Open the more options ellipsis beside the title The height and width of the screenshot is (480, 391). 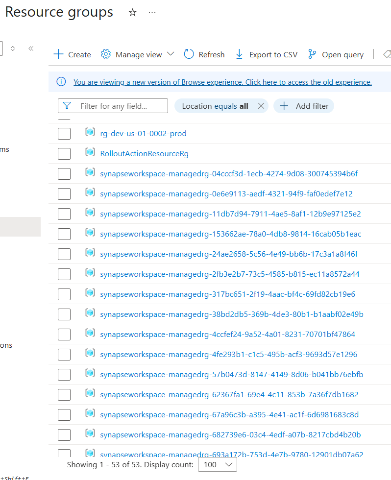click(152, 13)
